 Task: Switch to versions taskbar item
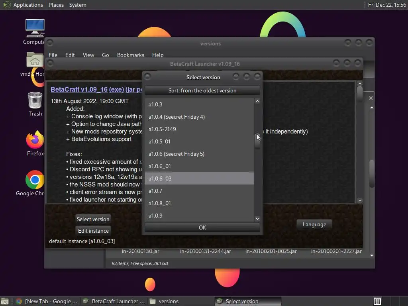pyautogui.click(x=180, y=301)
